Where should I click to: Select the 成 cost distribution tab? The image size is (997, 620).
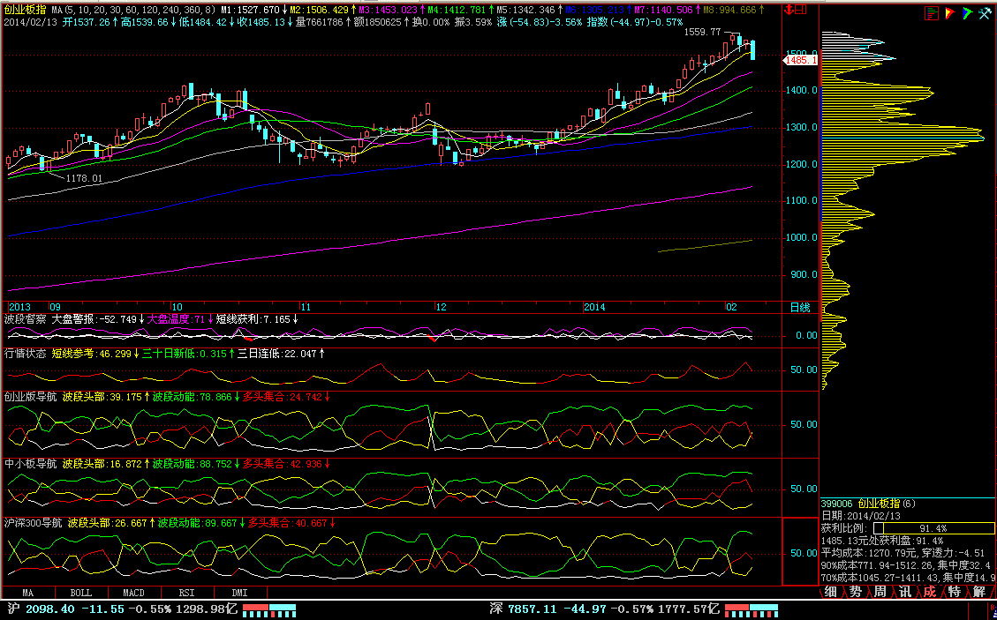pos(929,592)
